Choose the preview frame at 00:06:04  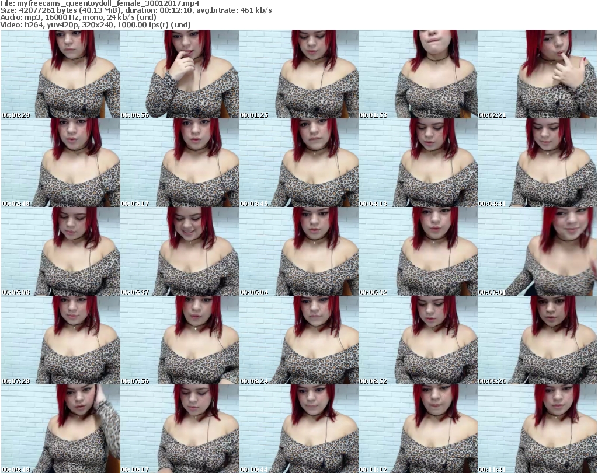[299, 252]
